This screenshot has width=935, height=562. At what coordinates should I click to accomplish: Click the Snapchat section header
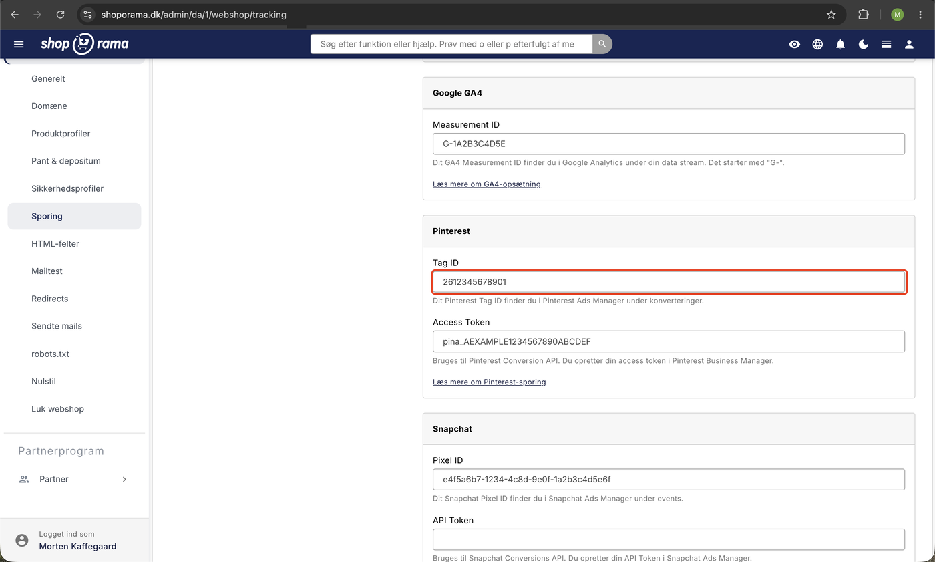point(669,428)
